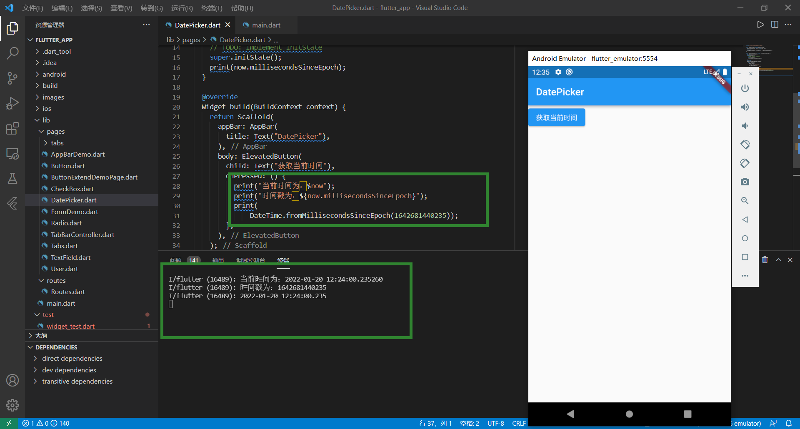This screenshot has height=429, width=800.
Task: Open the Explorer view in activity bar
Action: pos(12,28)
